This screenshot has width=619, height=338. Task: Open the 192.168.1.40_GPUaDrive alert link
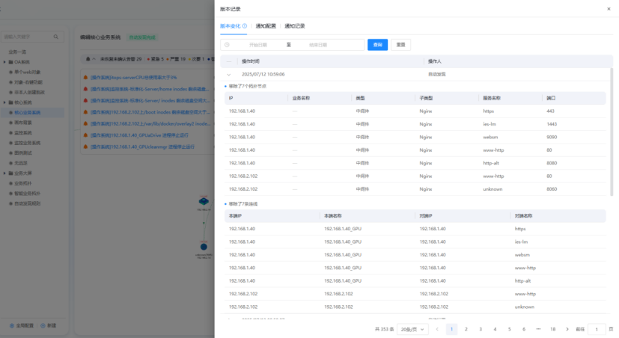click(139, 135)
